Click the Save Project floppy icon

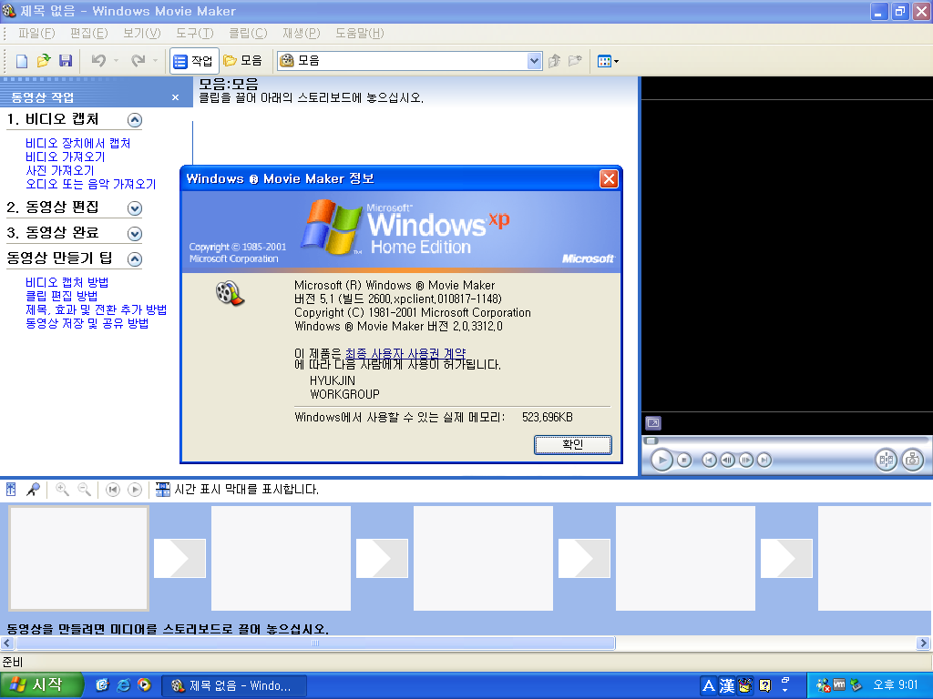pos(66,61)
